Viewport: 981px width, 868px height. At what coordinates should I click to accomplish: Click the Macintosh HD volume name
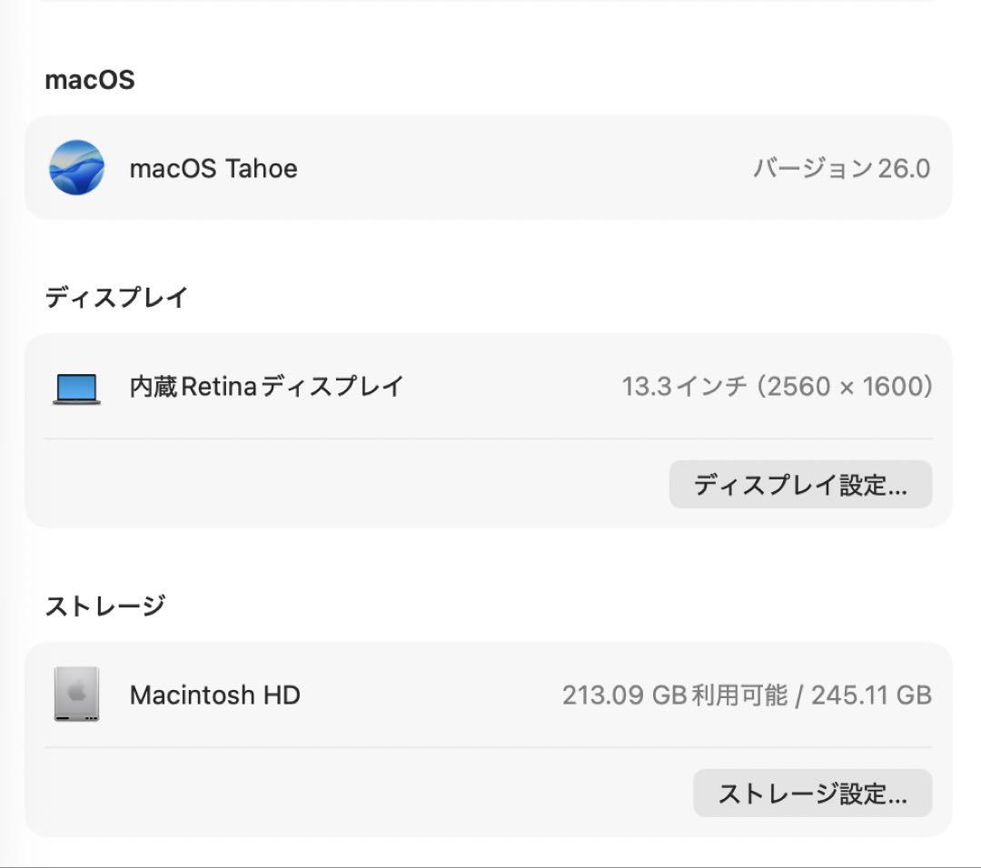click(x=216, y=695)
